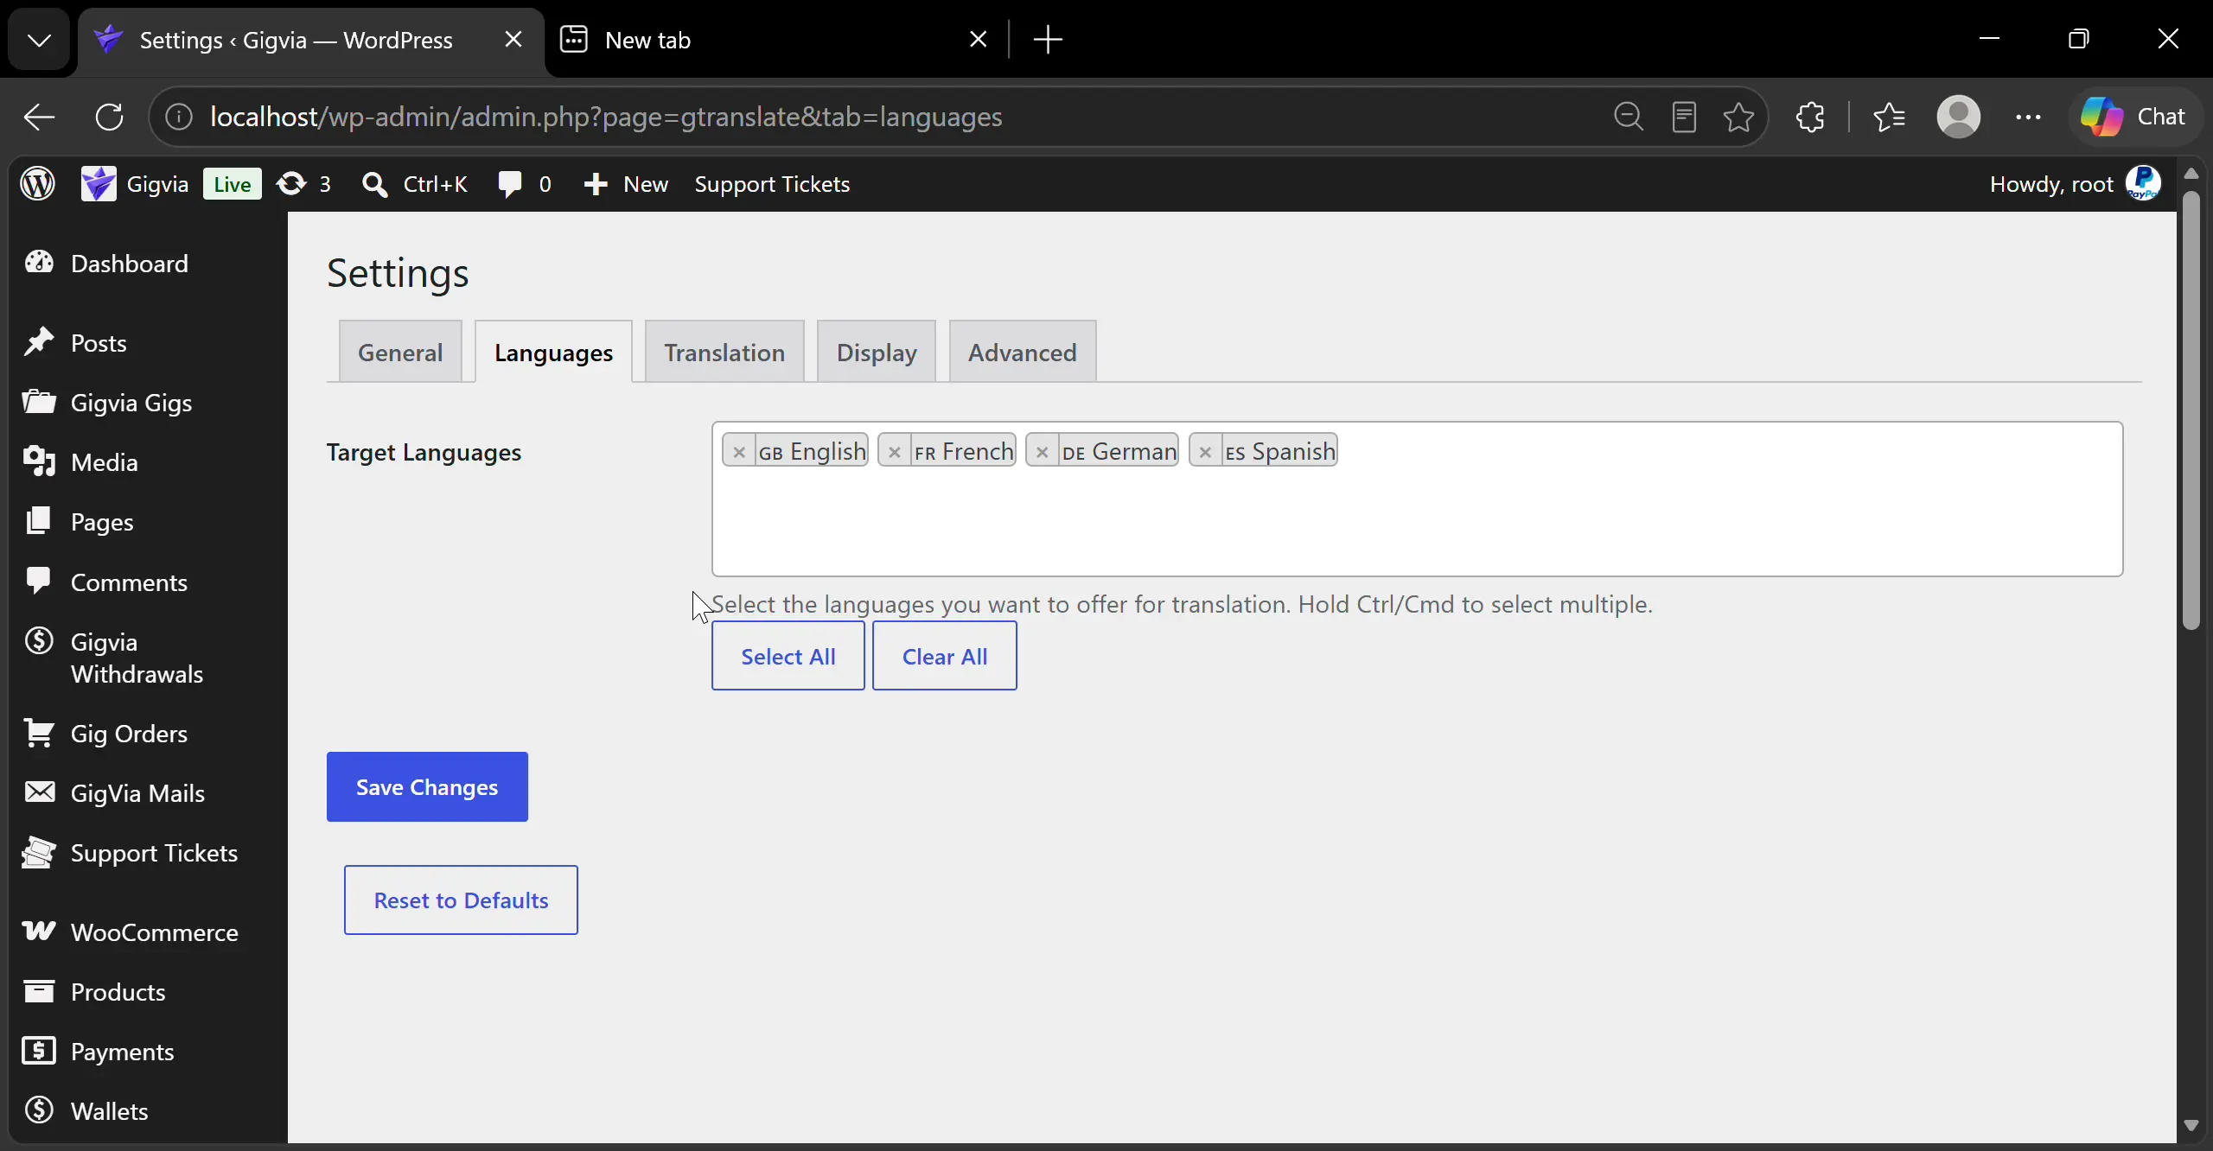The height and width of the screenshot is (1151, 2213).
Task: Open the Gigvia site icon in admin bar
Action: 99,184
